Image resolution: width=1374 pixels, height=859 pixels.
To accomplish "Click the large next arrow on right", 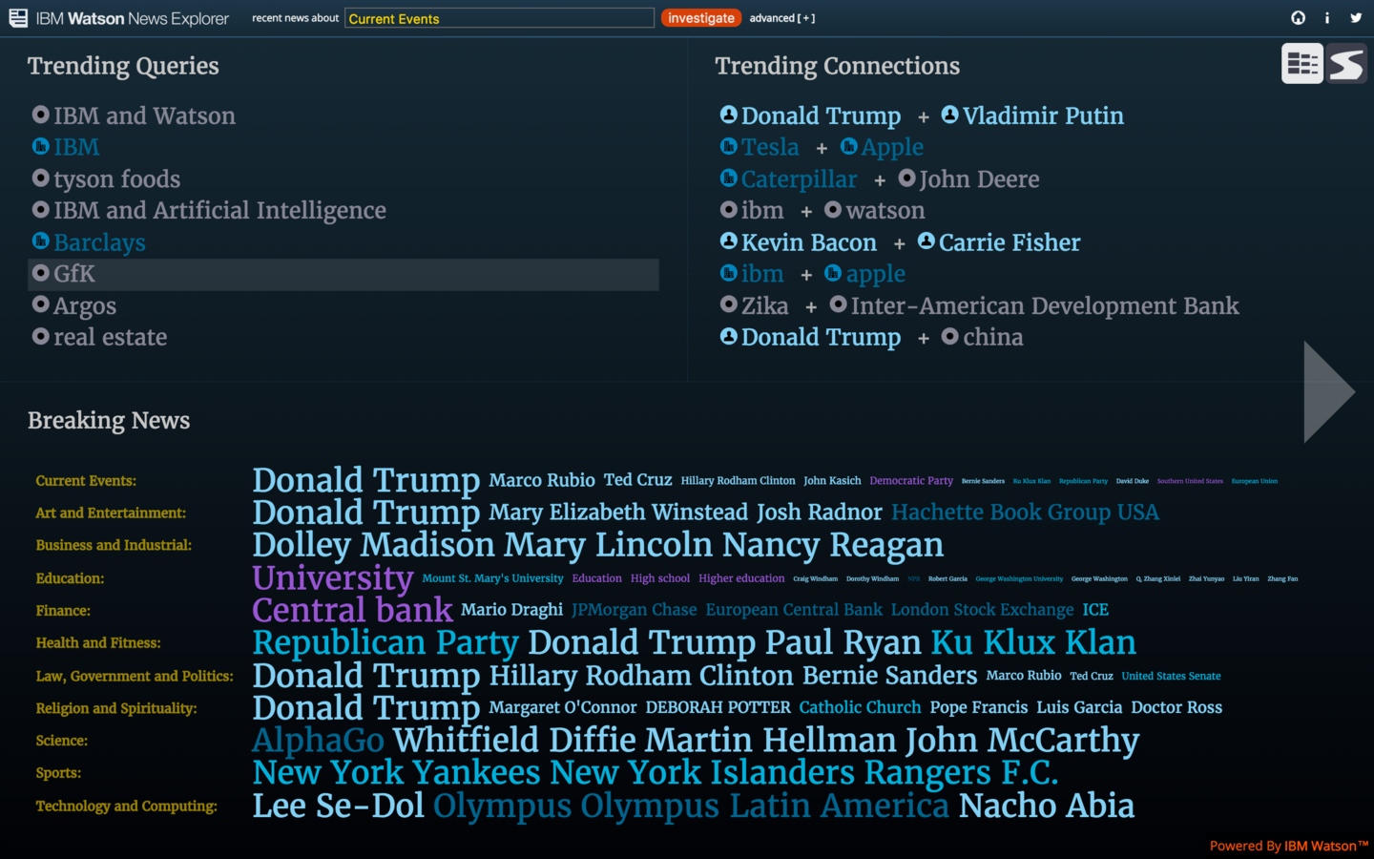I will 1329,391.
